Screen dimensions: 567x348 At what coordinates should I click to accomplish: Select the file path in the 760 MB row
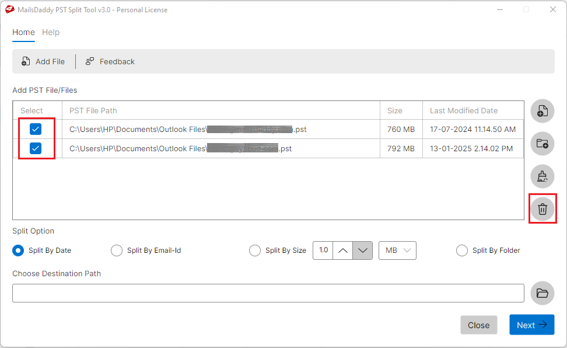(188, 129)
